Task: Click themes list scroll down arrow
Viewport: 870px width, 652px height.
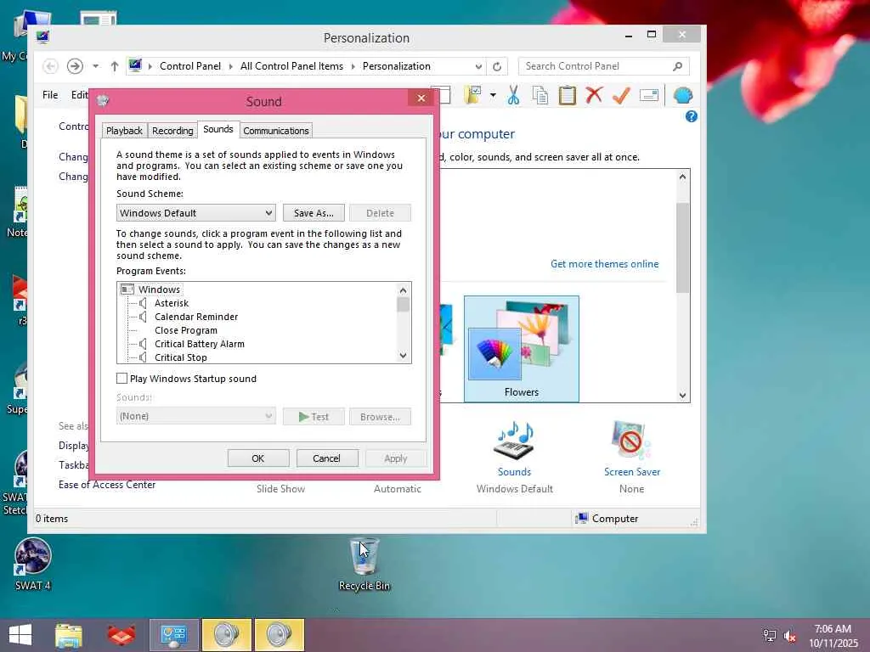Action: (x=683, y=396)
